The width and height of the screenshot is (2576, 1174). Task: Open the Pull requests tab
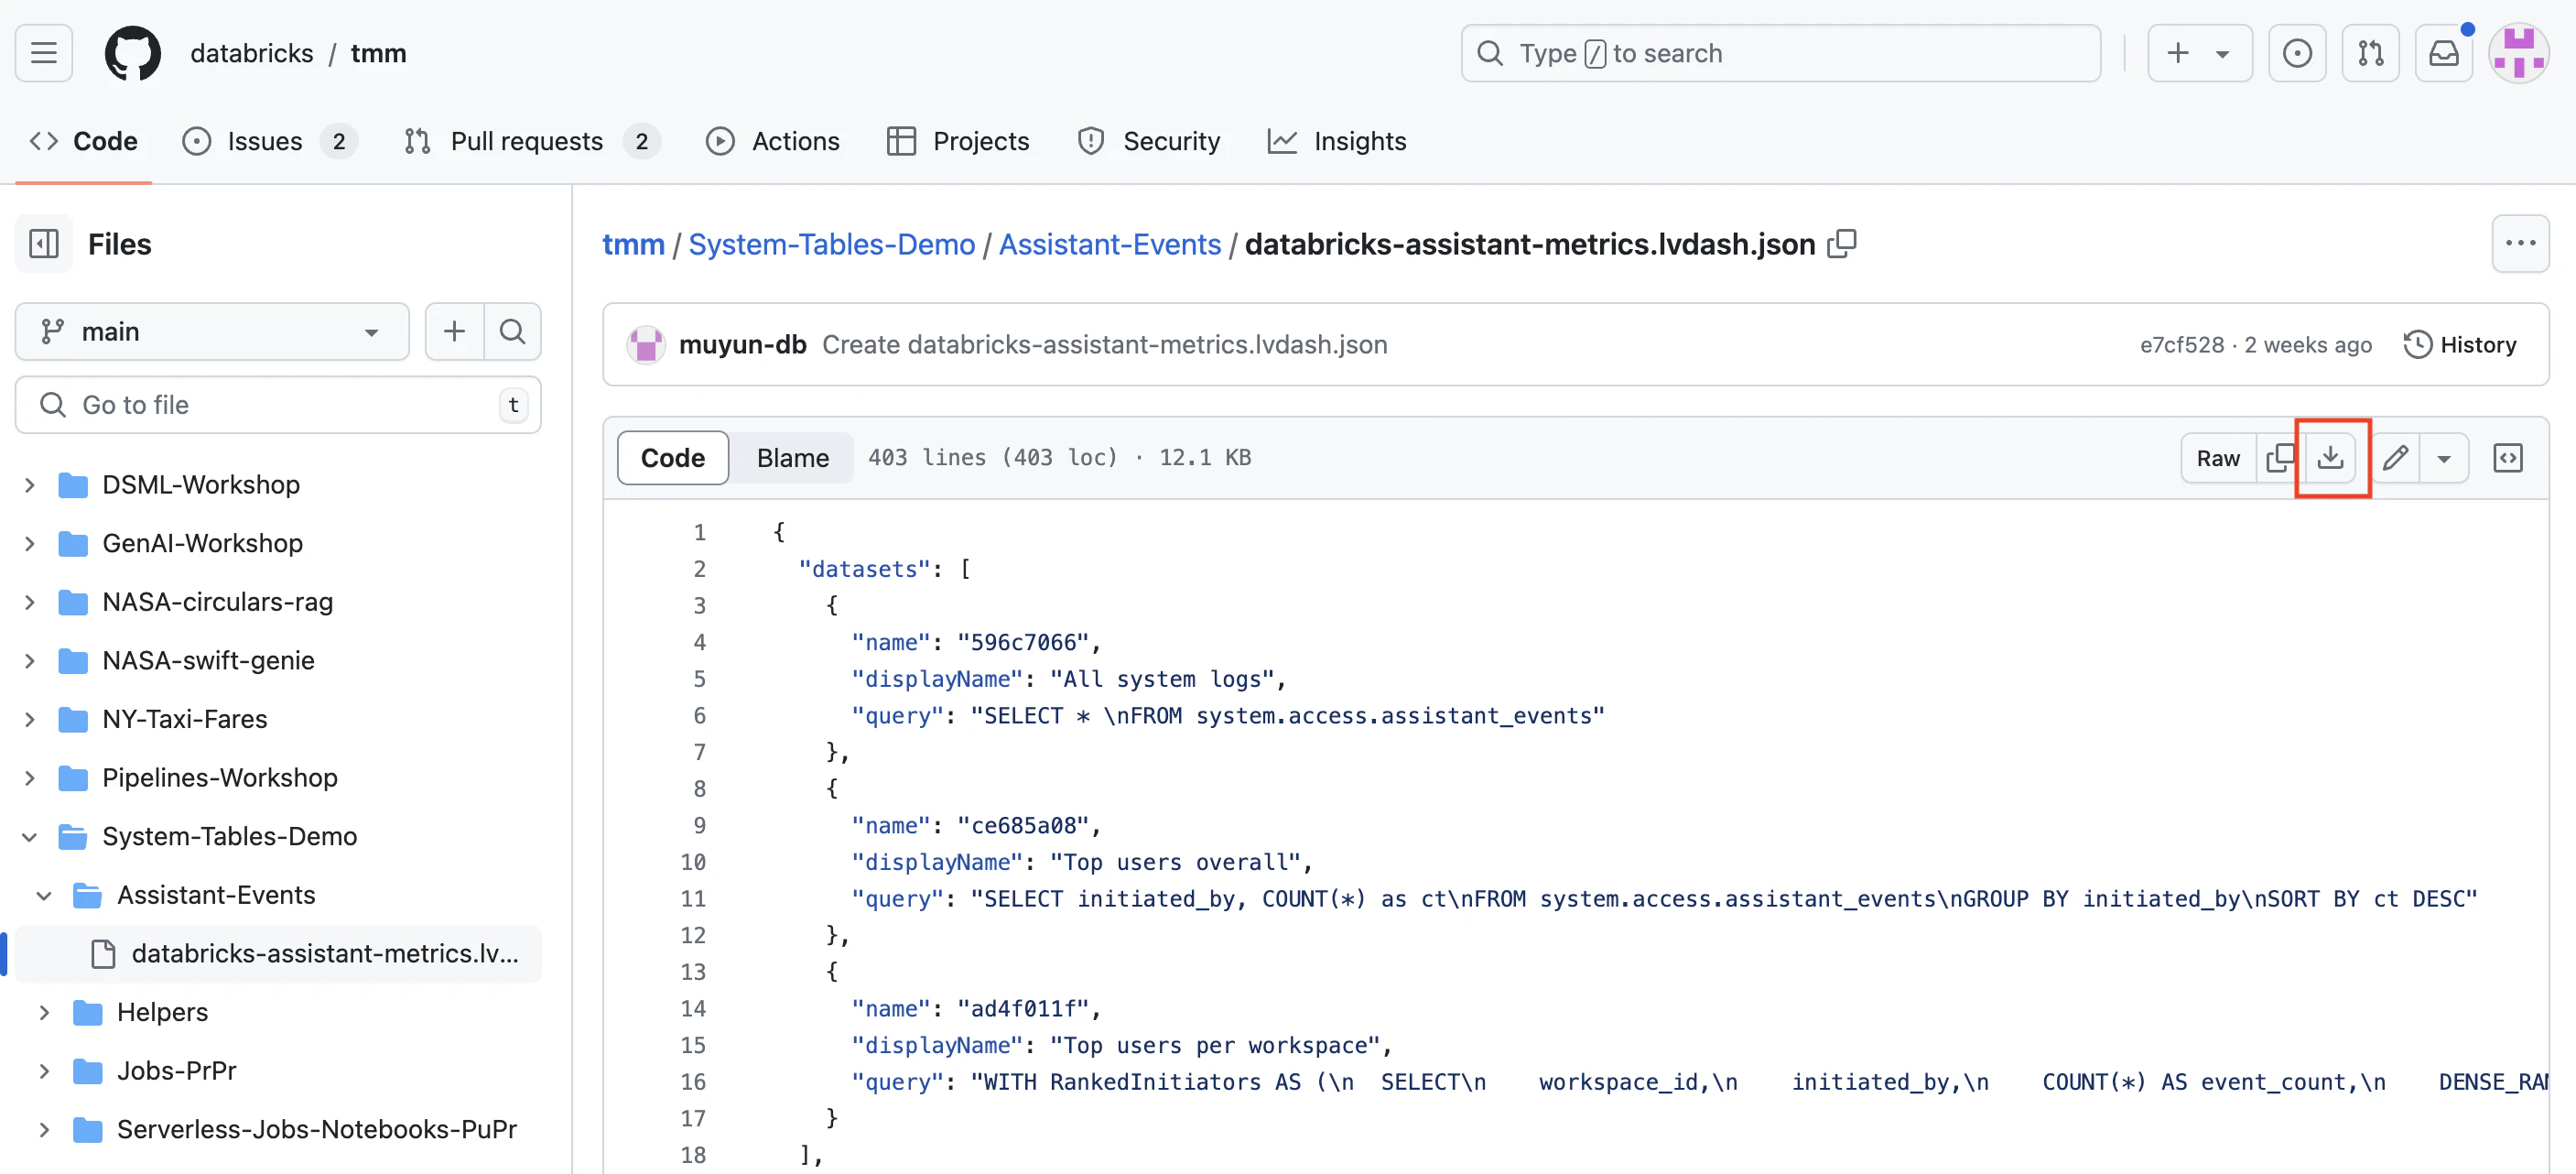coord(532,141)
